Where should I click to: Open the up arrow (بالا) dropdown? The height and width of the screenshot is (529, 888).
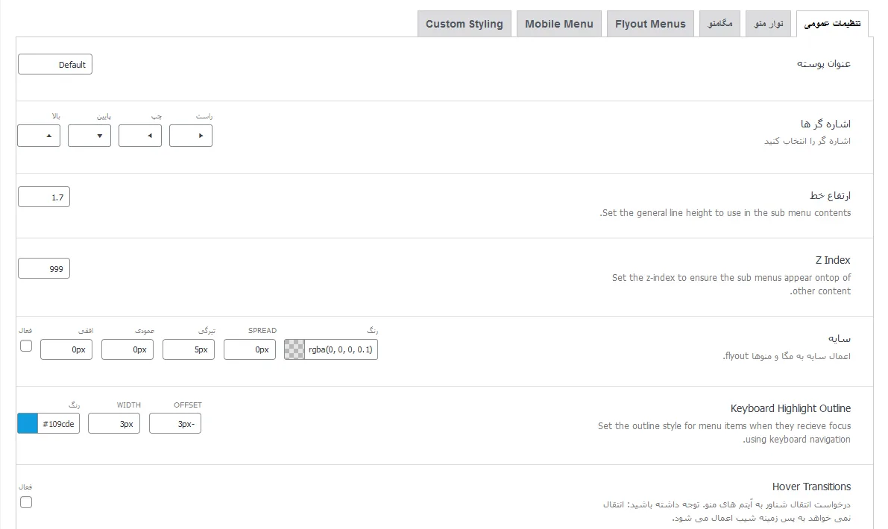39,136
